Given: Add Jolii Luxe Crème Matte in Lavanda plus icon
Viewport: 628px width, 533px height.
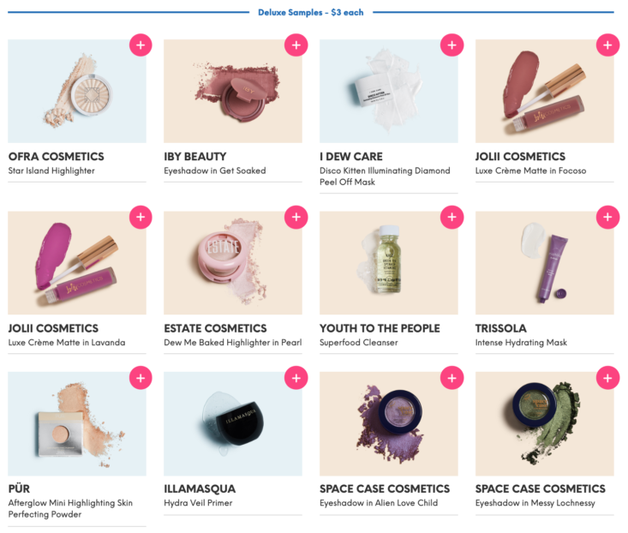Looking at the screenshot, I should (141, 217).
